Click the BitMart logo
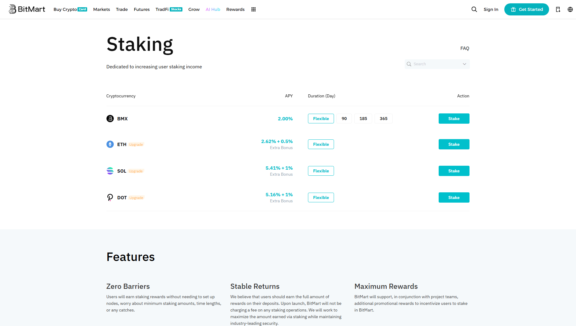The width and height of the screenshot is (576, 326). pyautogui.click(x=27, y=9)
